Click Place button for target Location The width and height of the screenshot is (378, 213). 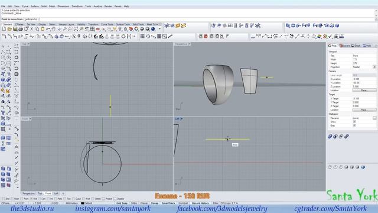click(364, 109)
